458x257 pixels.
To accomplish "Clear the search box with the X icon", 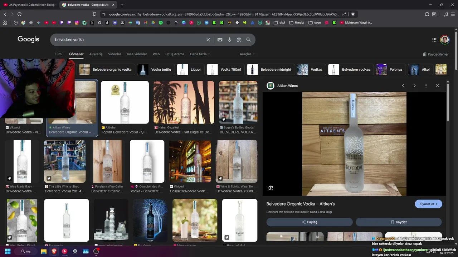I will click(208, 40).
